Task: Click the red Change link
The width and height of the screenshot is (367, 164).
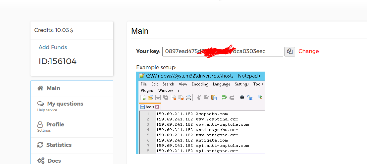Action: point(308,51)
